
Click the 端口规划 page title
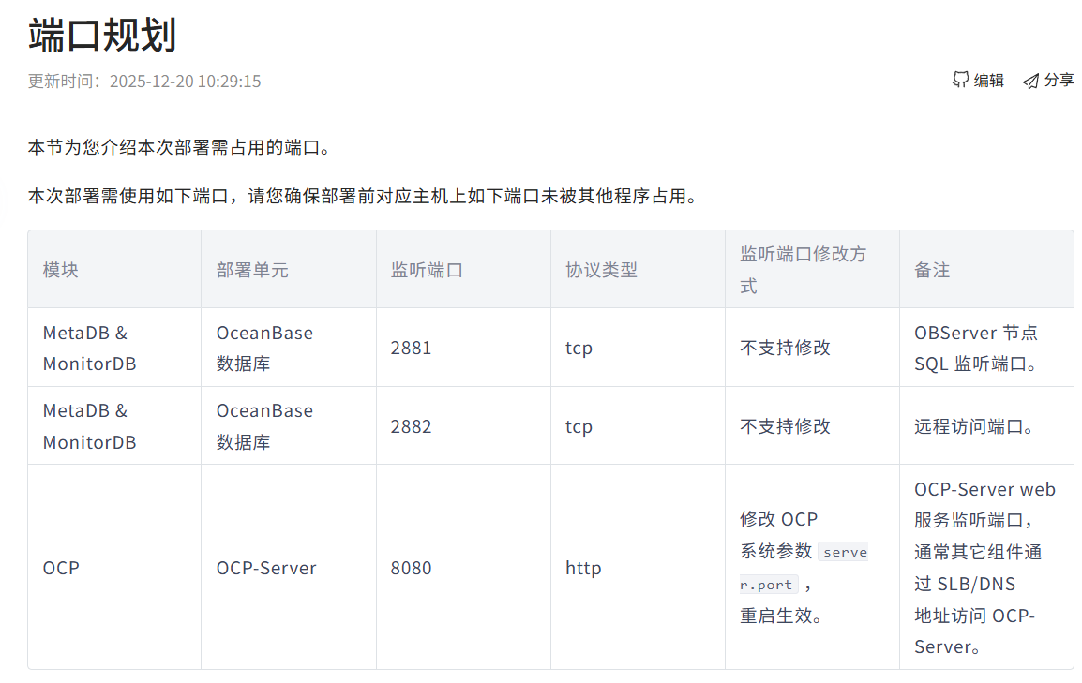point(102,36)
